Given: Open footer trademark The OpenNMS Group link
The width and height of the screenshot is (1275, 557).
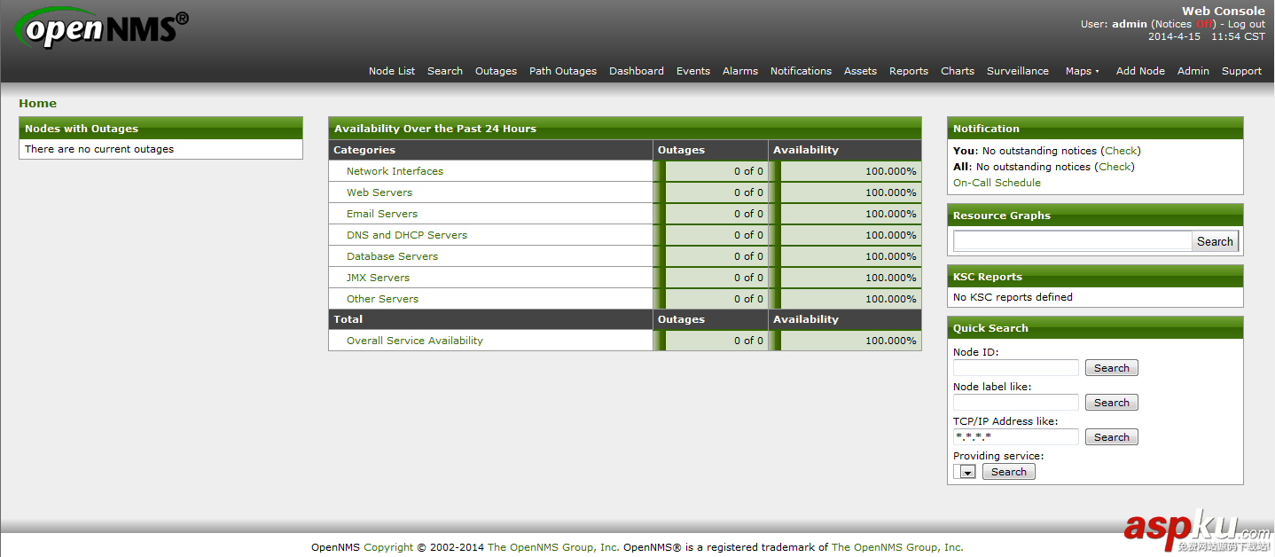Looking at the screenshot, I should point(897,547).
